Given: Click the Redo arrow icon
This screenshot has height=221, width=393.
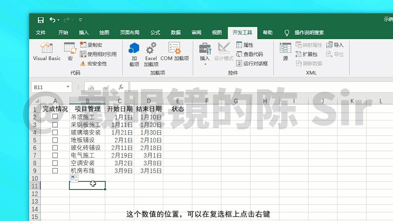Looking at the screenshot, I should (x=66, y=20).
